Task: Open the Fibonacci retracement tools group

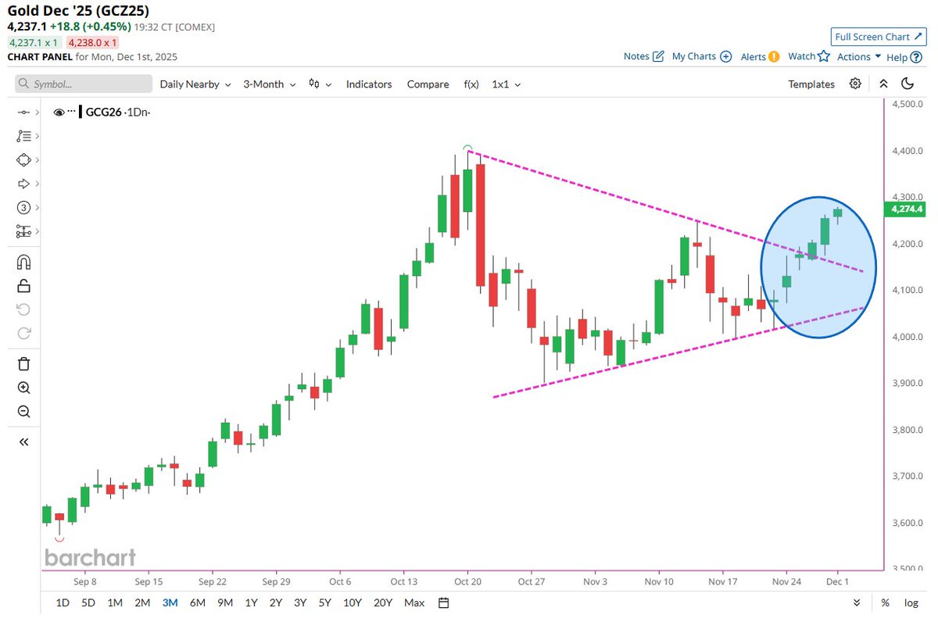Action: point(23,136)
